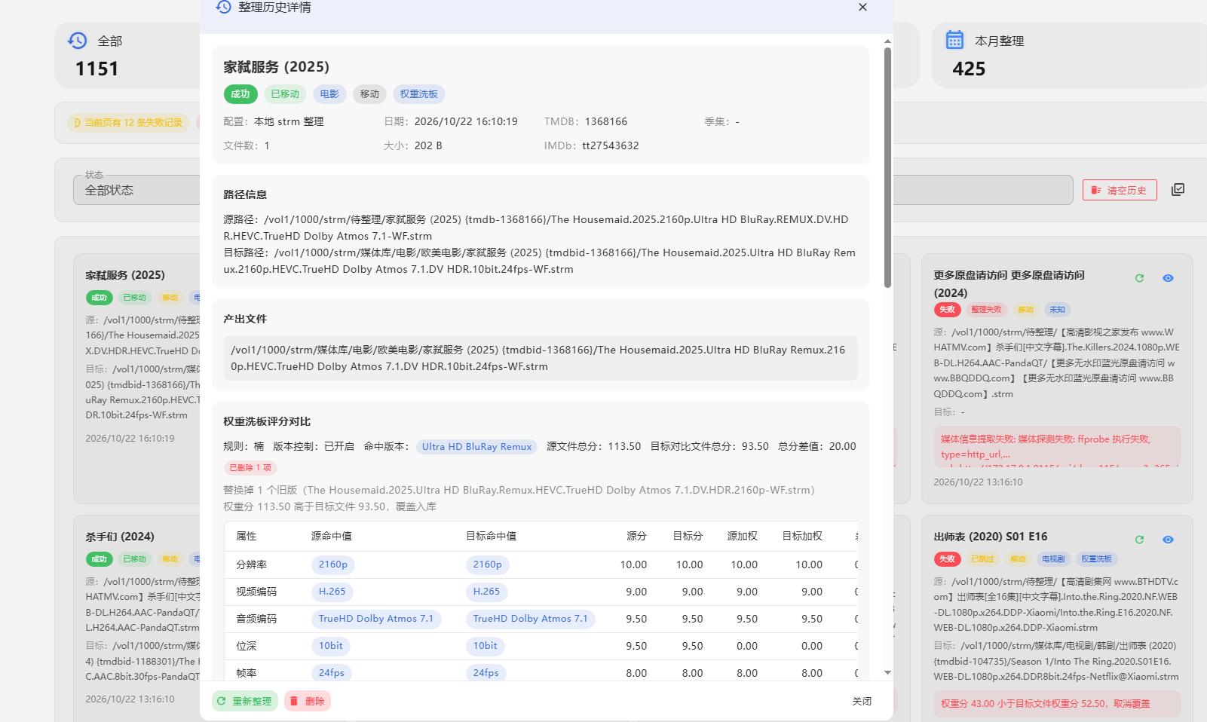Screen dimensions: 1207x722
Task: Click the target 10bit chip in 位深 row
Action: click(486, 646)
